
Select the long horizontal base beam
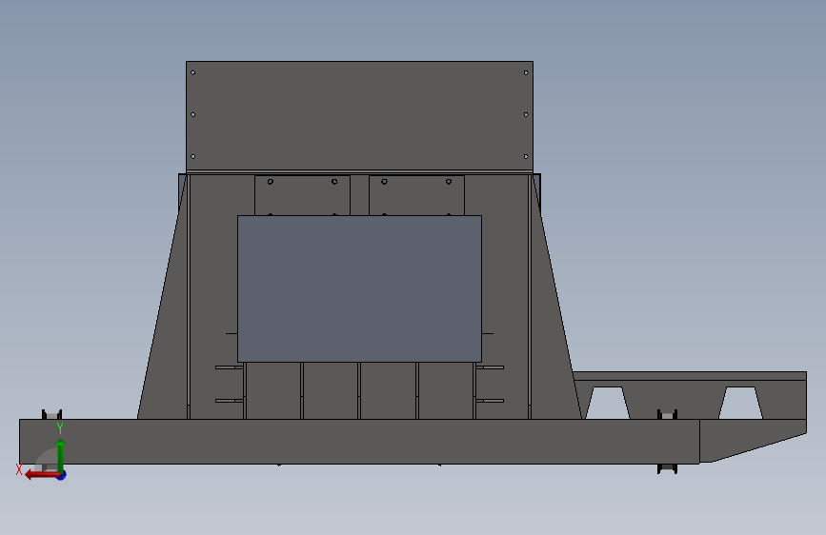coord(359,442)
